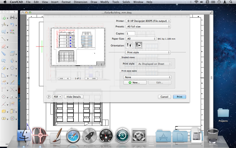236x148 pixels.
Task: Click the Hide Details button
Action: 73,97
